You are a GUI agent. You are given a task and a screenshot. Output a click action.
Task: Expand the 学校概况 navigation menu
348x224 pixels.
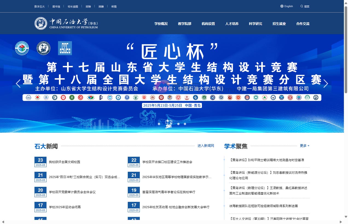(x=161, y=24)
